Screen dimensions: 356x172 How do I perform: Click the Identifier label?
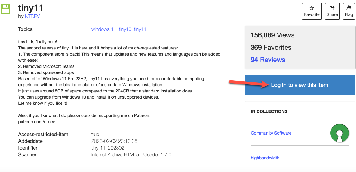(x=28, y=148)
